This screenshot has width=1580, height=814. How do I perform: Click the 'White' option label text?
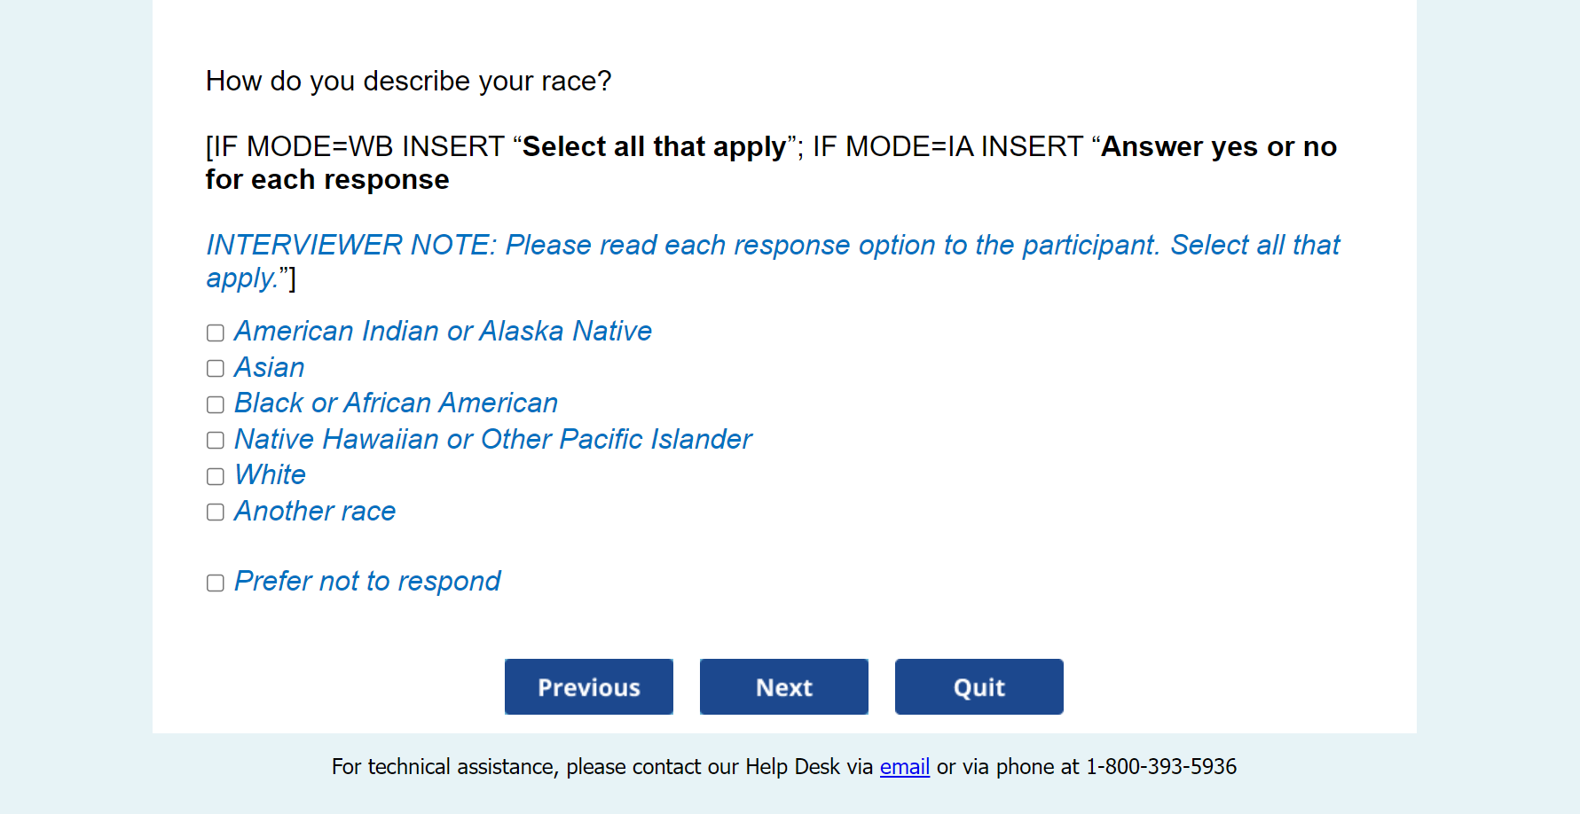point(271,475)
